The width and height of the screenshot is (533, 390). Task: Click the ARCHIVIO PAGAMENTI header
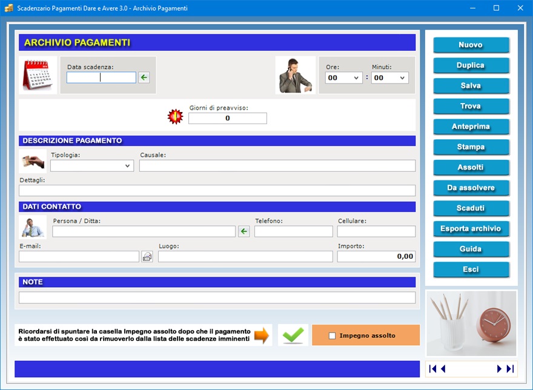coord(217,42)
